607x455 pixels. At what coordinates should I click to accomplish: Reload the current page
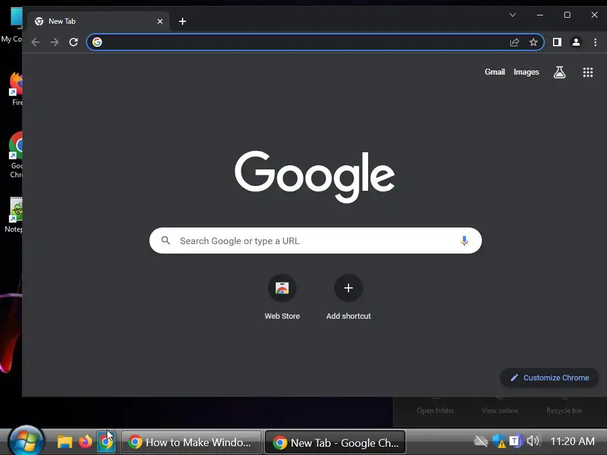tap(74, 42)
